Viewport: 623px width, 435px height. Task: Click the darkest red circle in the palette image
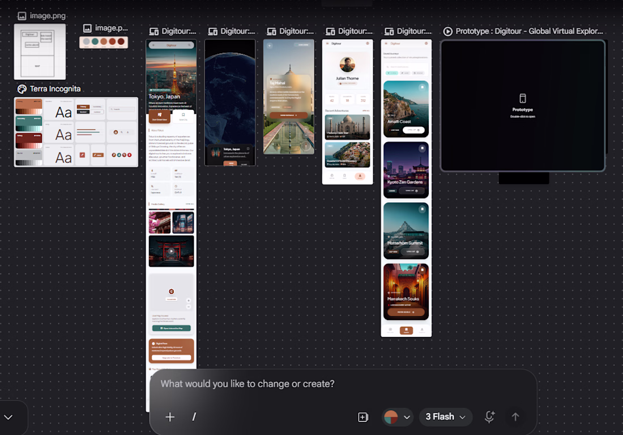point(121,41)
